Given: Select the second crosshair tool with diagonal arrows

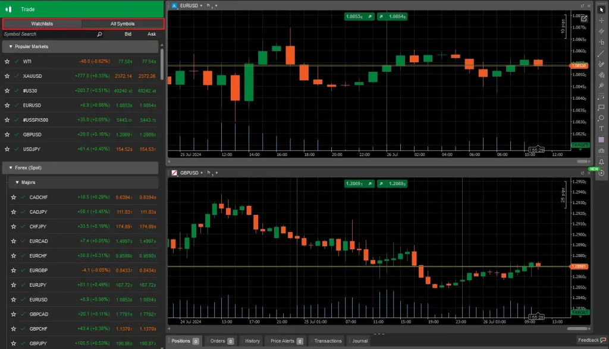Looking at the screenshot, I should [601, 31].
